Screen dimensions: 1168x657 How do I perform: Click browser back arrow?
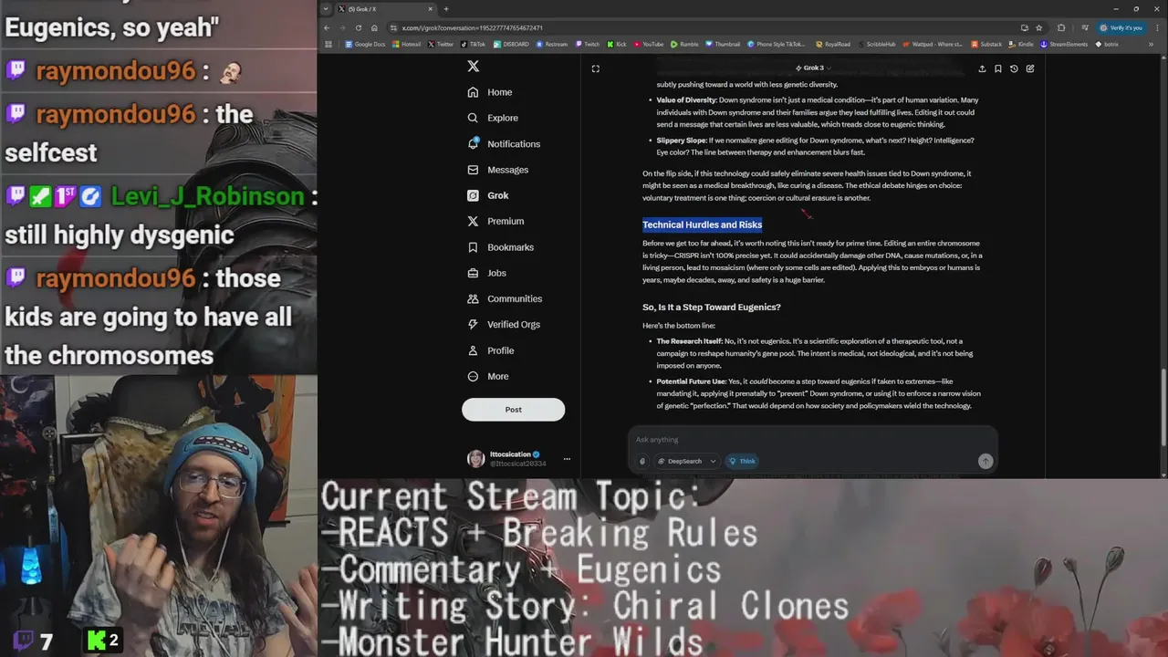(x=327, y=27)
